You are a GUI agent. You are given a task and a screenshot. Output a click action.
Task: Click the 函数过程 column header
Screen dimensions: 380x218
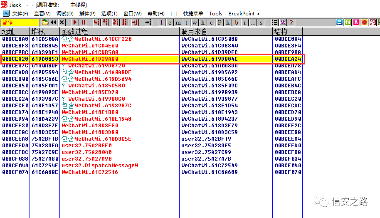point(120,32)
